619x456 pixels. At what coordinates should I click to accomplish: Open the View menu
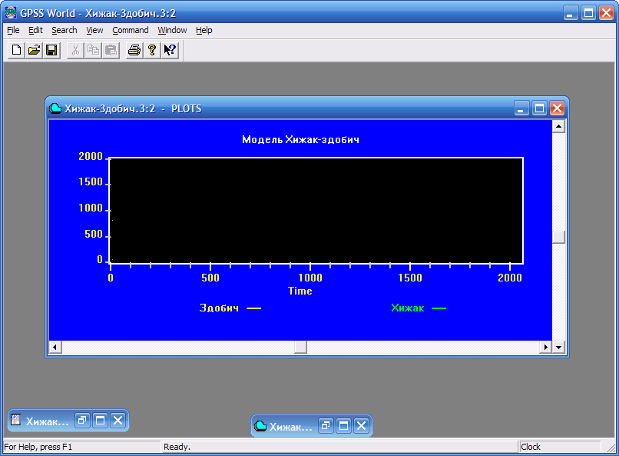(x=94, y=30)
